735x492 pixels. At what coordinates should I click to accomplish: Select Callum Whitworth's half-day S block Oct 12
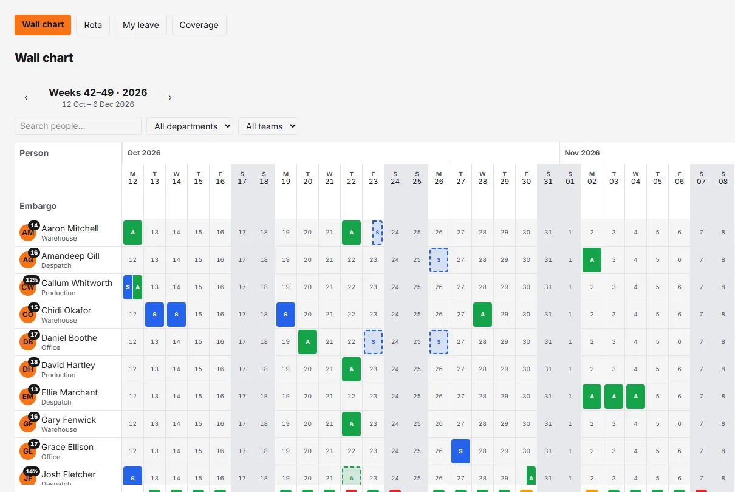pos(128,287)
